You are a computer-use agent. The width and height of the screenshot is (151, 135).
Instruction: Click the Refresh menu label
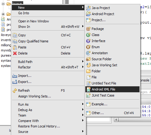[24, 91]
